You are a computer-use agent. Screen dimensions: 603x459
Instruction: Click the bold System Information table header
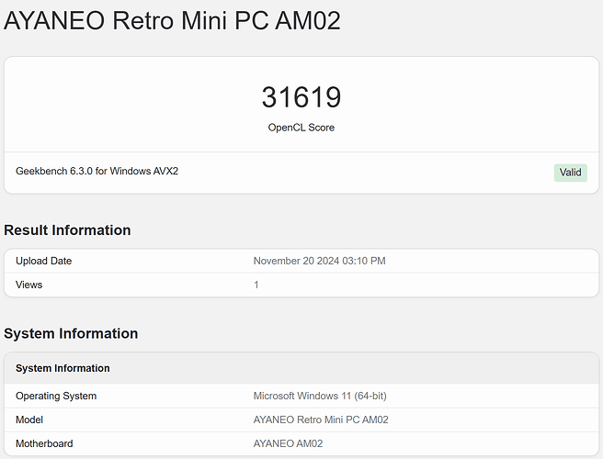coord(63,368)
